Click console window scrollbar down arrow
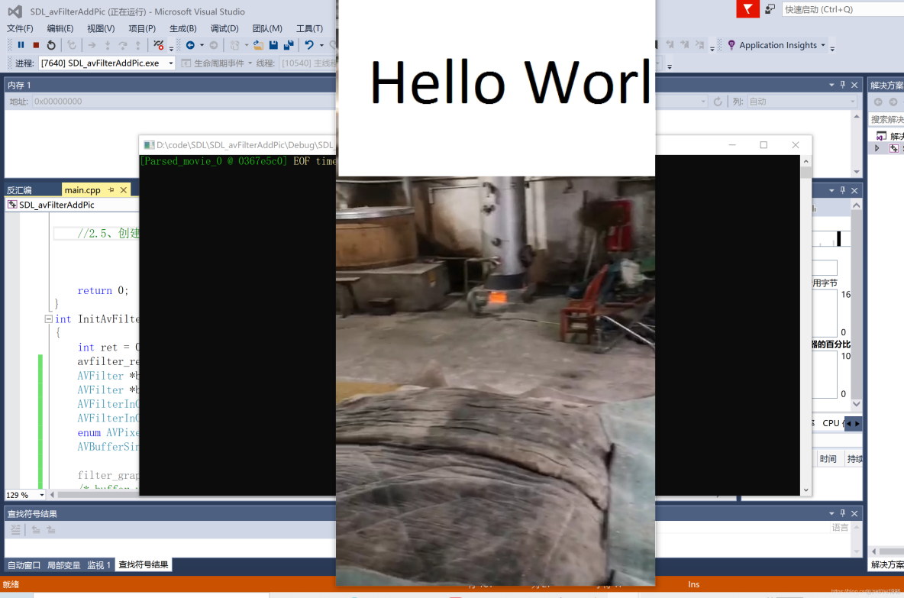This screenshot has width=904, height=598. point(806,490)
